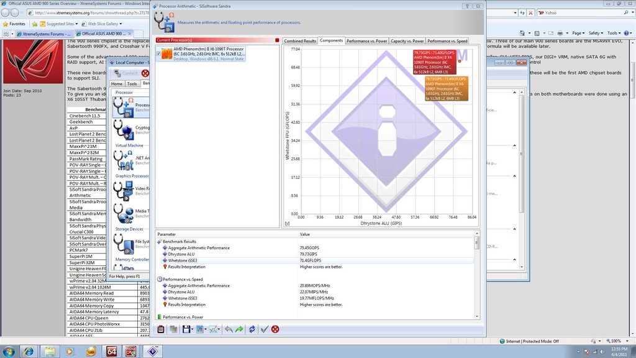
Task: Select the Whetstone iSSE3 71.4GFLOPS row
Action: click(315, 260)
